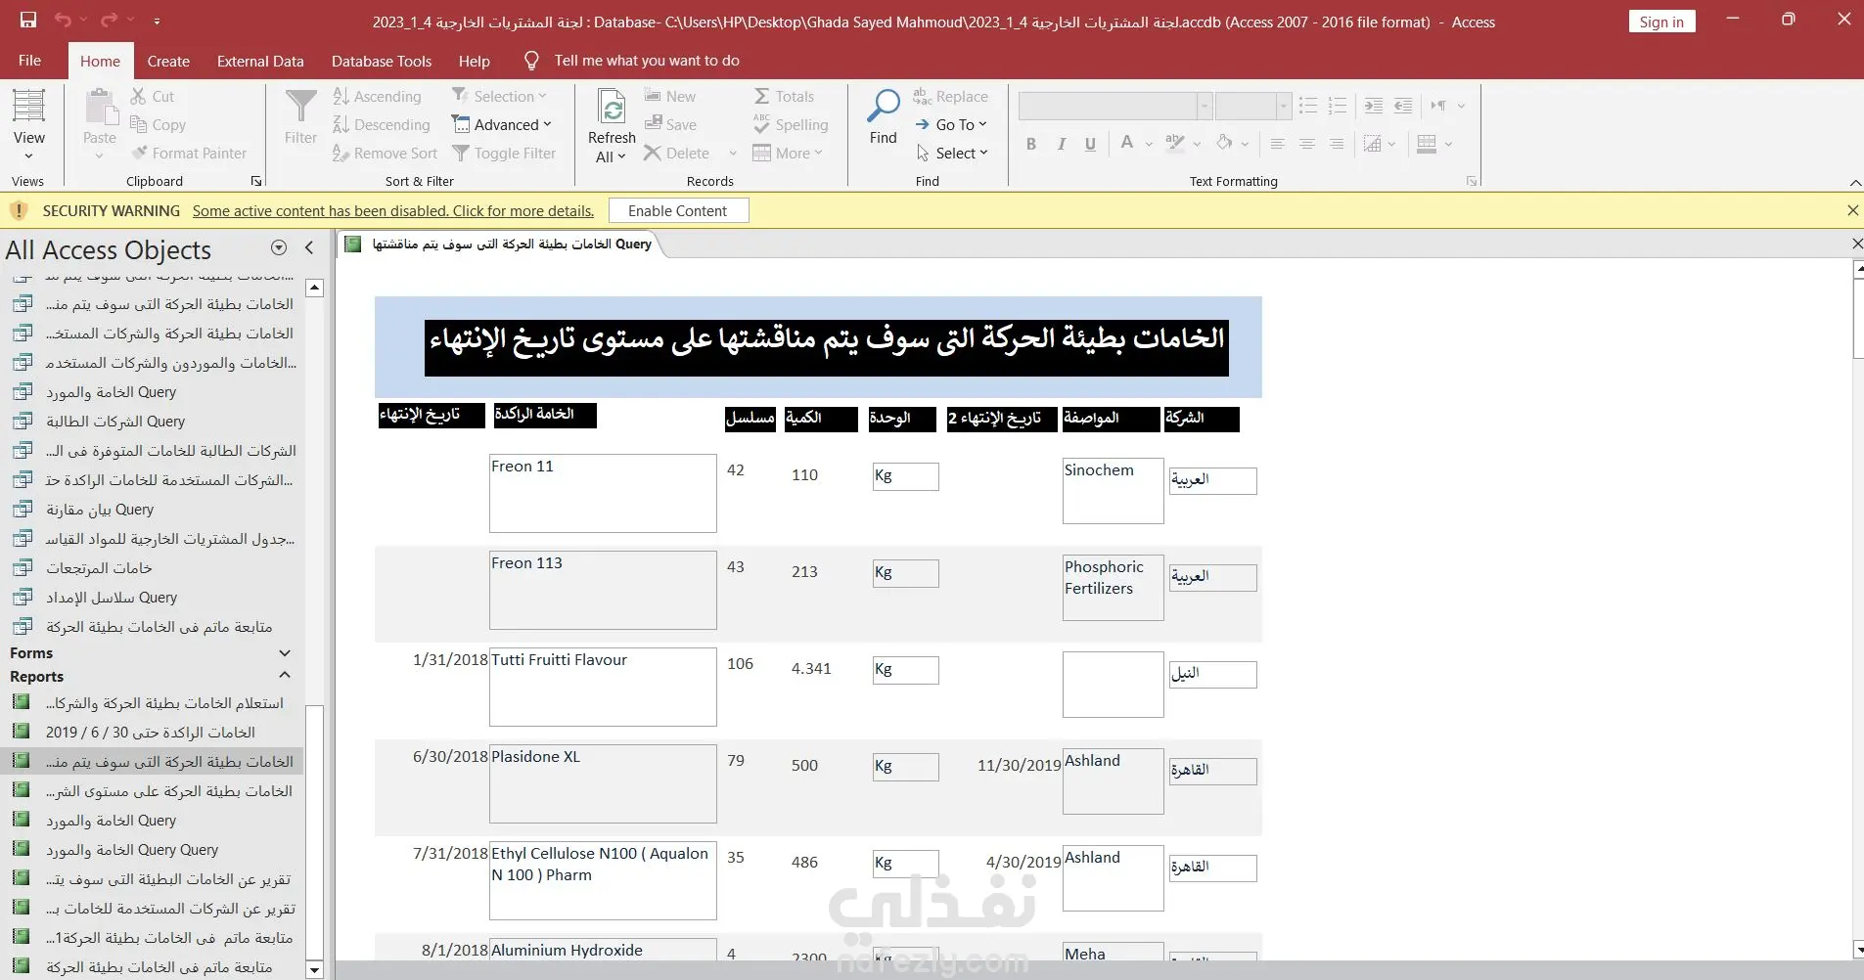Open the font name combo box
This screenshot has width=1864, height=980.
tap(1115, 106)
